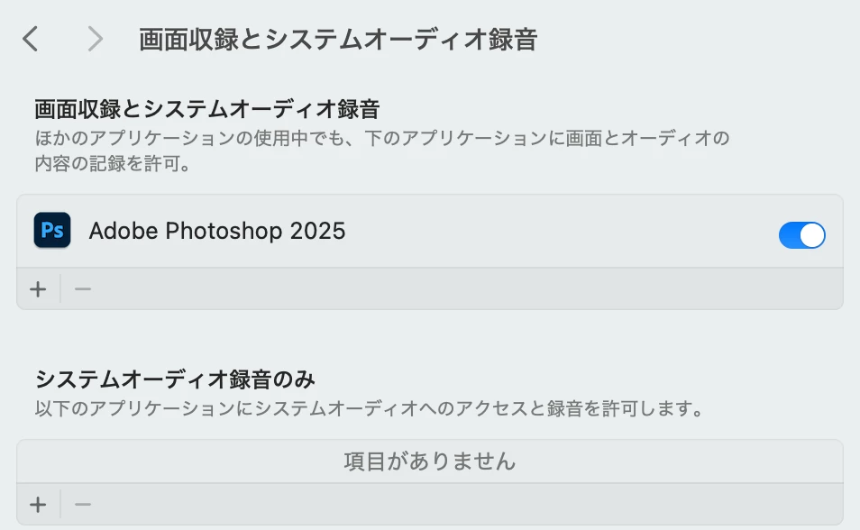Click the page title 画面収録とシステムオーディオ録音

[338, 40]
